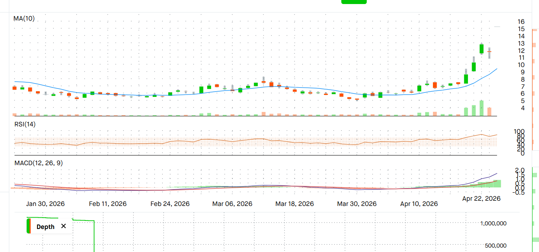
Task: Click MACD axis value 2.0
Action: tap(520, 170)
